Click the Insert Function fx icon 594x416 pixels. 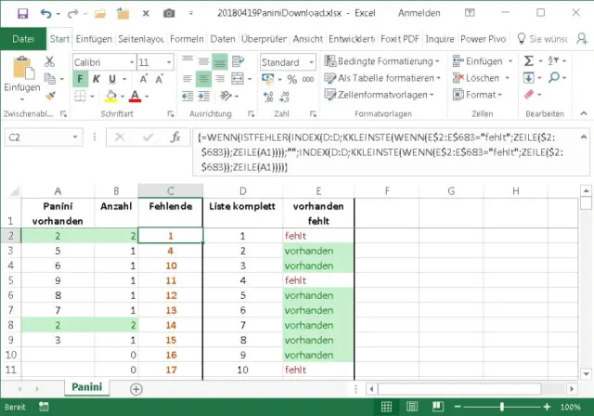tap(174, 136)
